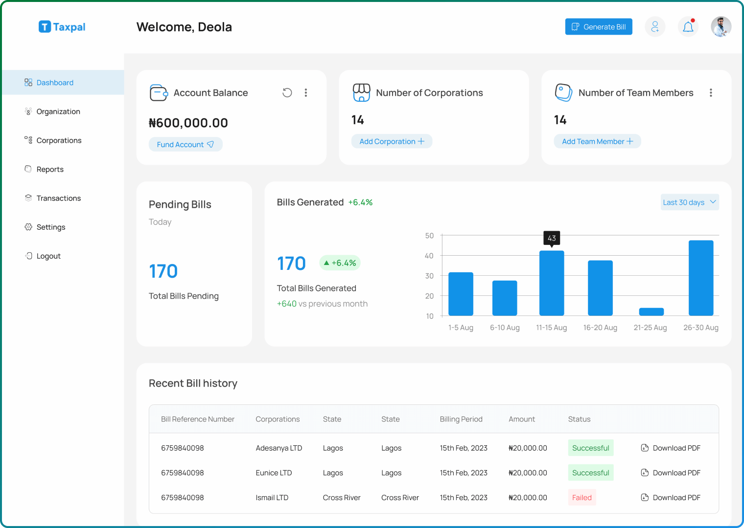
Task: Click the Logout door icon
Action: 28,256
